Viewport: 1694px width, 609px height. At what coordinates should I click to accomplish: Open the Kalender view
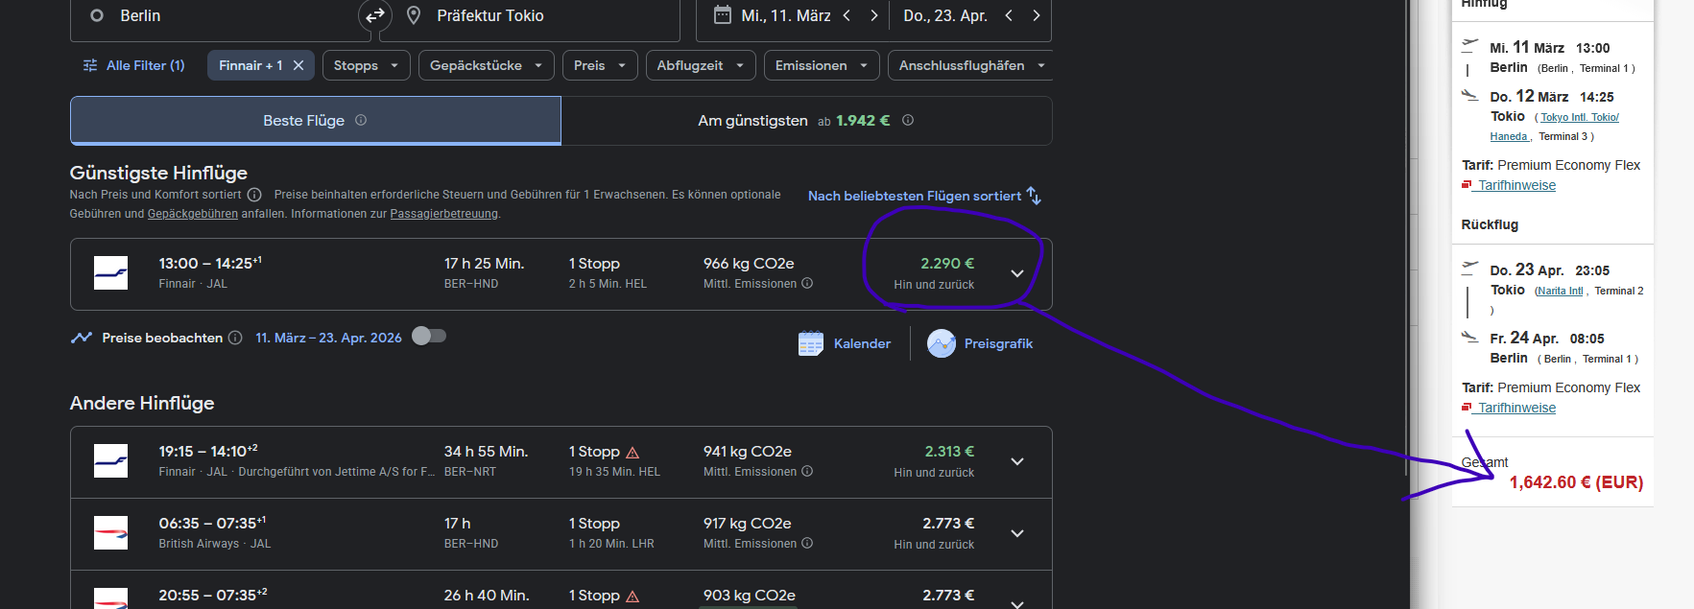pos(845,343)
